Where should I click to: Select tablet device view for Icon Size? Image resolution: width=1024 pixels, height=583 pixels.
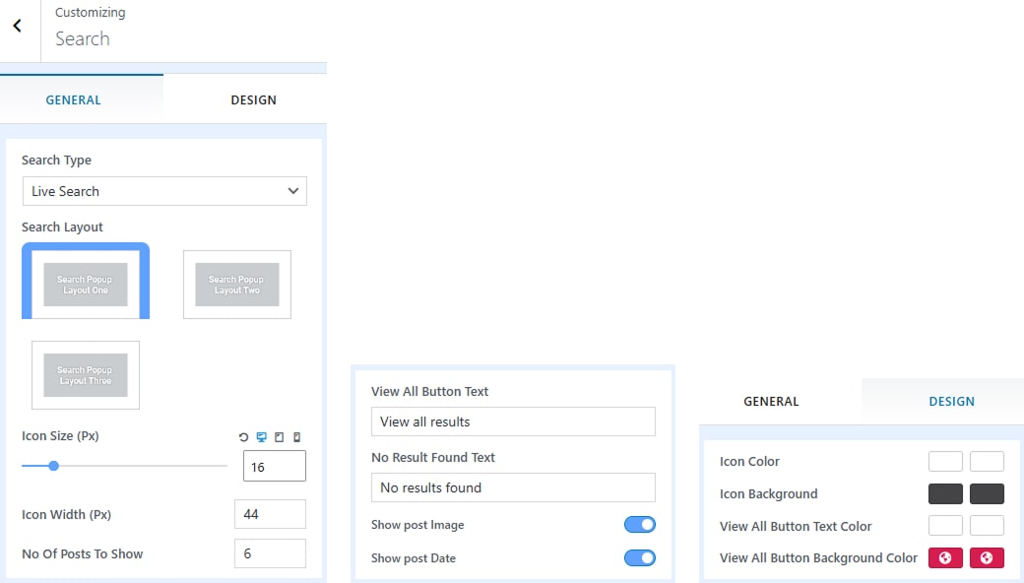(x=279, y=437)
